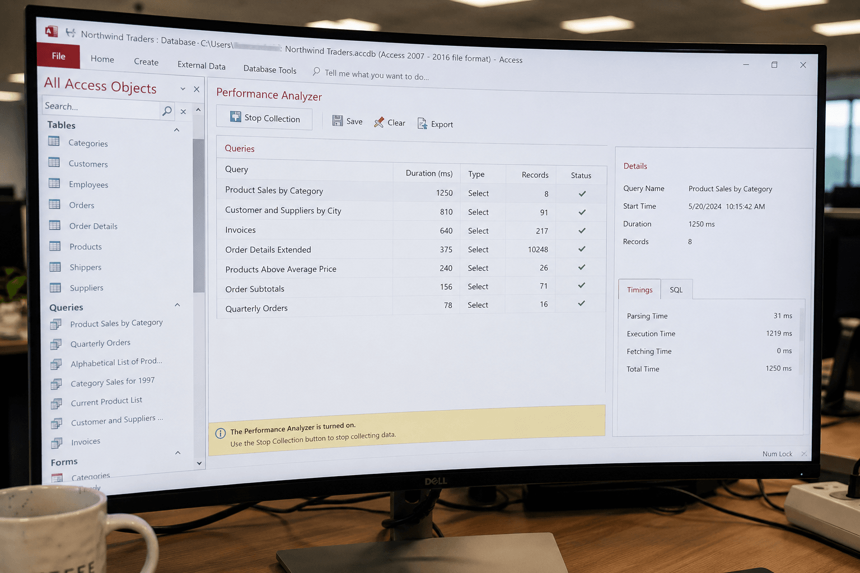Select the Products table icon
This screenshot has height=573, width=860.
coord(55,246)
